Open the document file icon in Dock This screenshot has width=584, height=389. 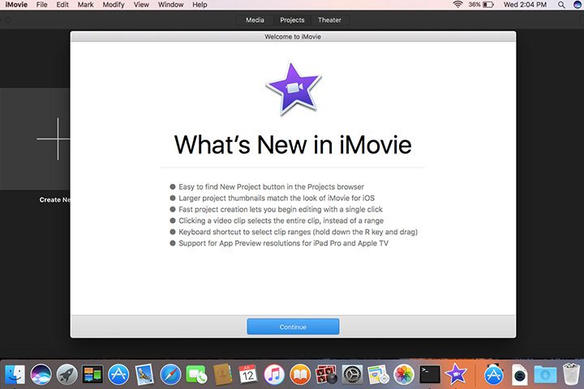pos(520,374)
